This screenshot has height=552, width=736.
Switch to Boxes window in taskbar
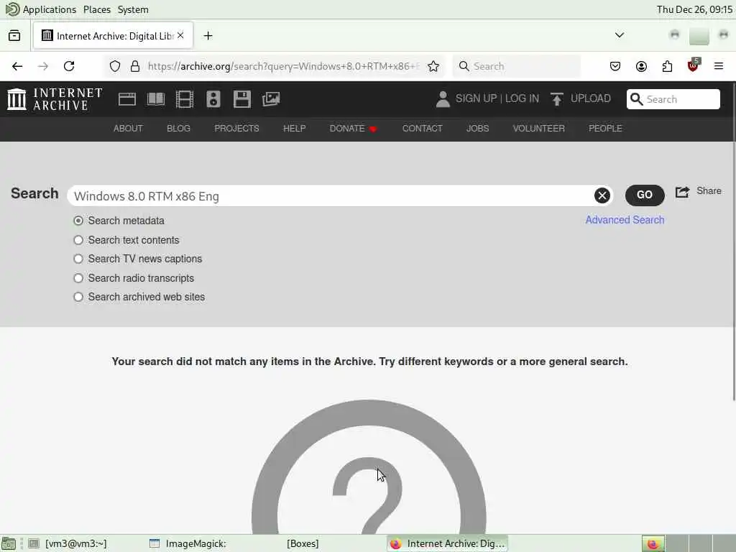(x=303, y=543)
